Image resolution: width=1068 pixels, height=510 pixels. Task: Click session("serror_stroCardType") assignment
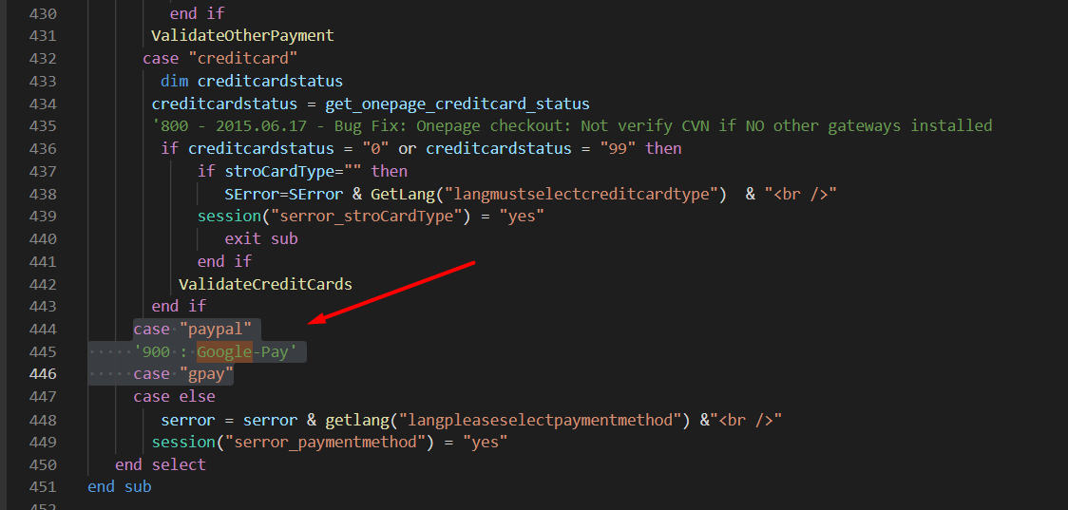pos(371,217)
